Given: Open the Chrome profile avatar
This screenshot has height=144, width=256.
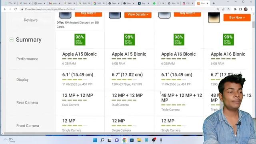Looking at the screenshot, I should click(x=246, y=9).
